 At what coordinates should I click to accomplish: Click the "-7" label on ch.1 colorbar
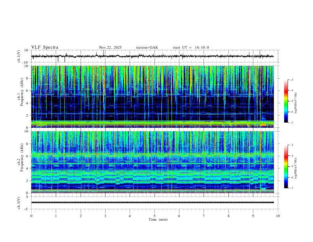tap(292, 123)
